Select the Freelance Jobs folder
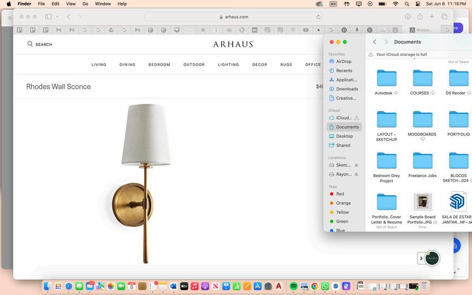Viewport: 472px width, 295px height. (x=423, y=161)
